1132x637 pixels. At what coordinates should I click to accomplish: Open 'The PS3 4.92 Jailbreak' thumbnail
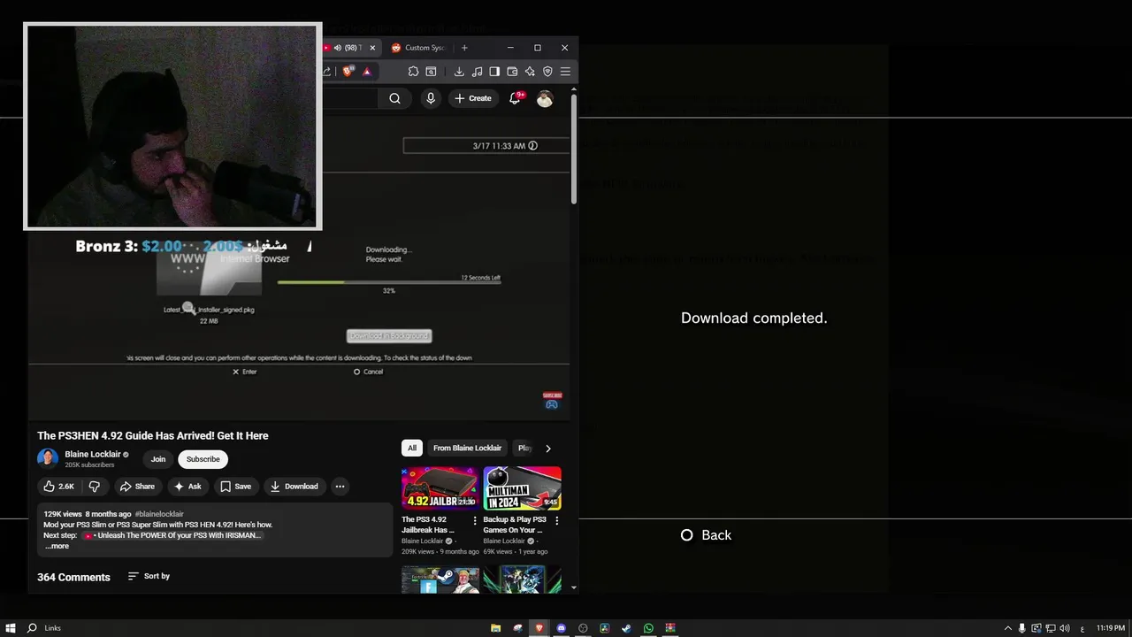[440, 488]
